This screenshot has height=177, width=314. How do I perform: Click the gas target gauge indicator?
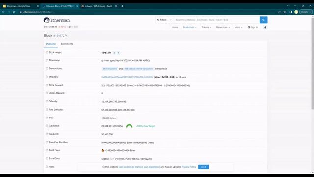coord(129,126)
